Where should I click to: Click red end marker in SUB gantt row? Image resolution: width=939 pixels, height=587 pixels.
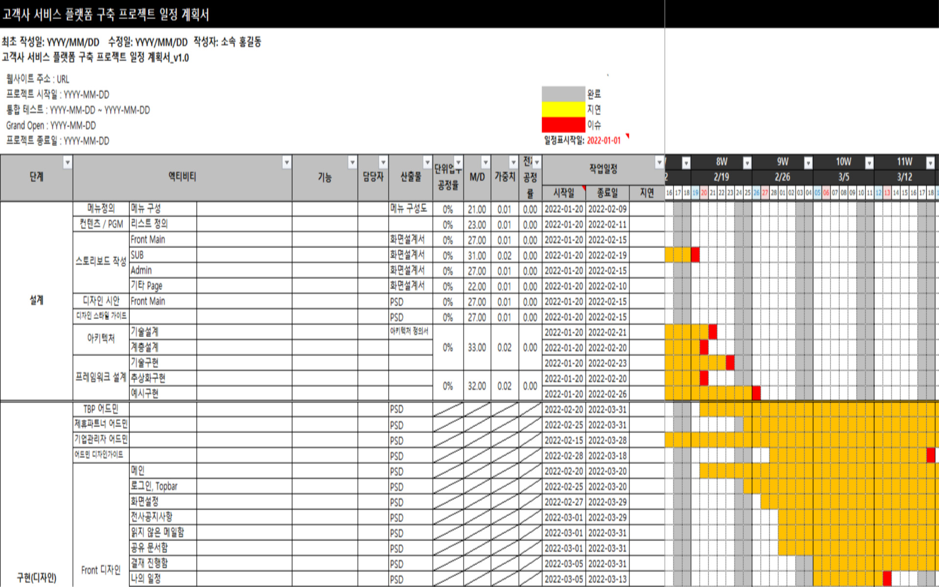click(695, 255)
